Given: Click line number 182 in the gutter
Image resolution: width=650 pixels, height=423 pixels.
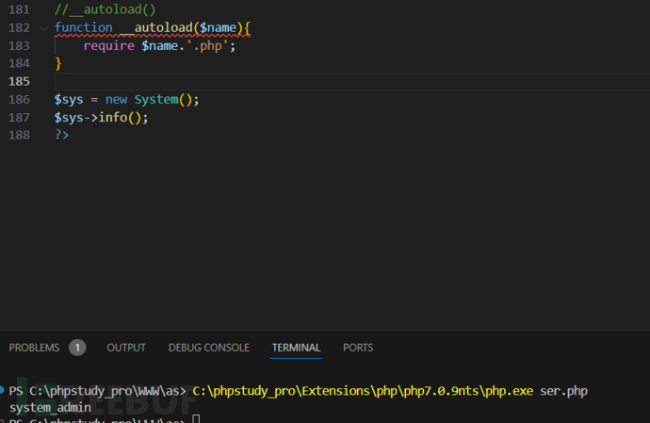Looking at the screenshot, I should [x=19, y=27].
